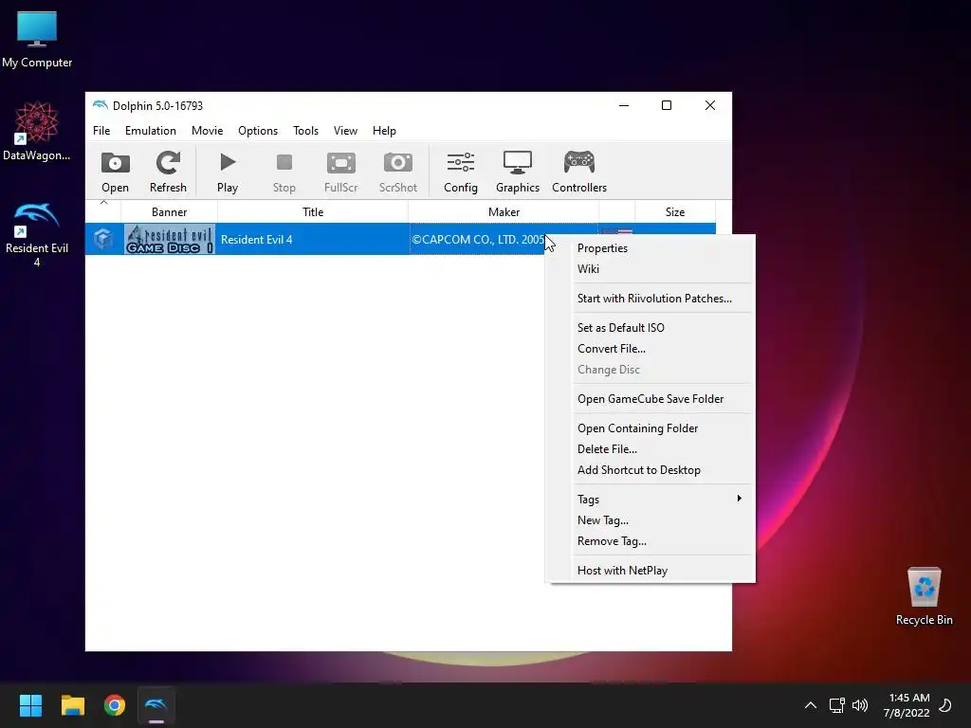Sort by the Banner column header
971x728 pixels.
click(169, 211)
